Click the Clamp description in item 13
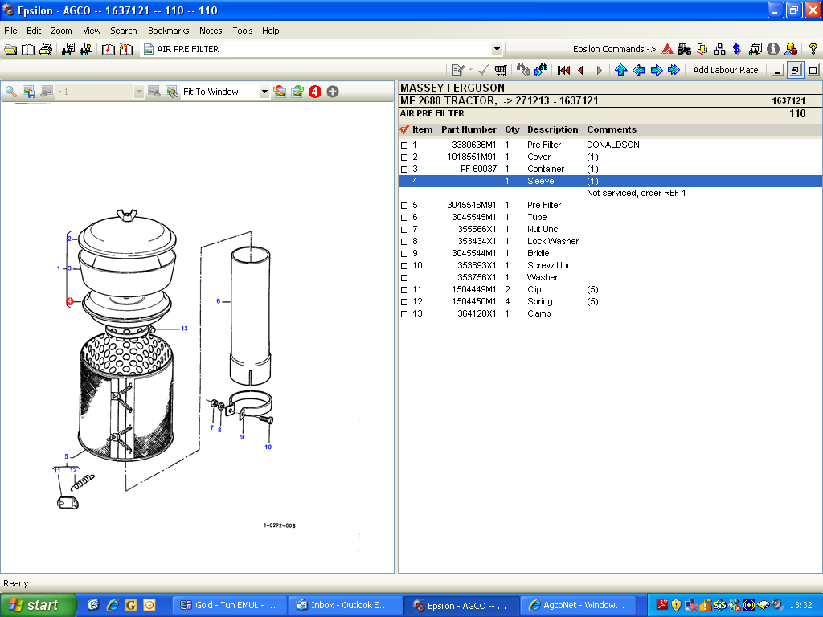The width and height of the screenshot is (823, 617). (539, 314)
